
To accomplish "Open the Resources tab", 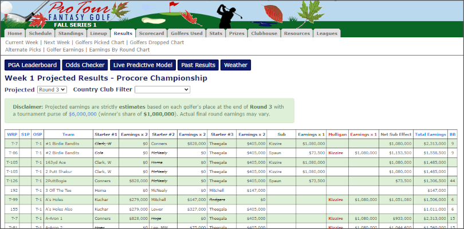I will tap(297, 33).
